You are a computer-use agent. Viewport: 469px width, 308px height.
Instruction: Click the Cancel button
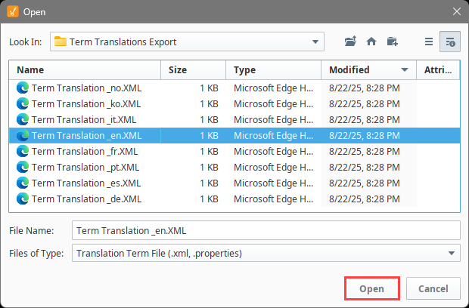[x=433, y=288]
